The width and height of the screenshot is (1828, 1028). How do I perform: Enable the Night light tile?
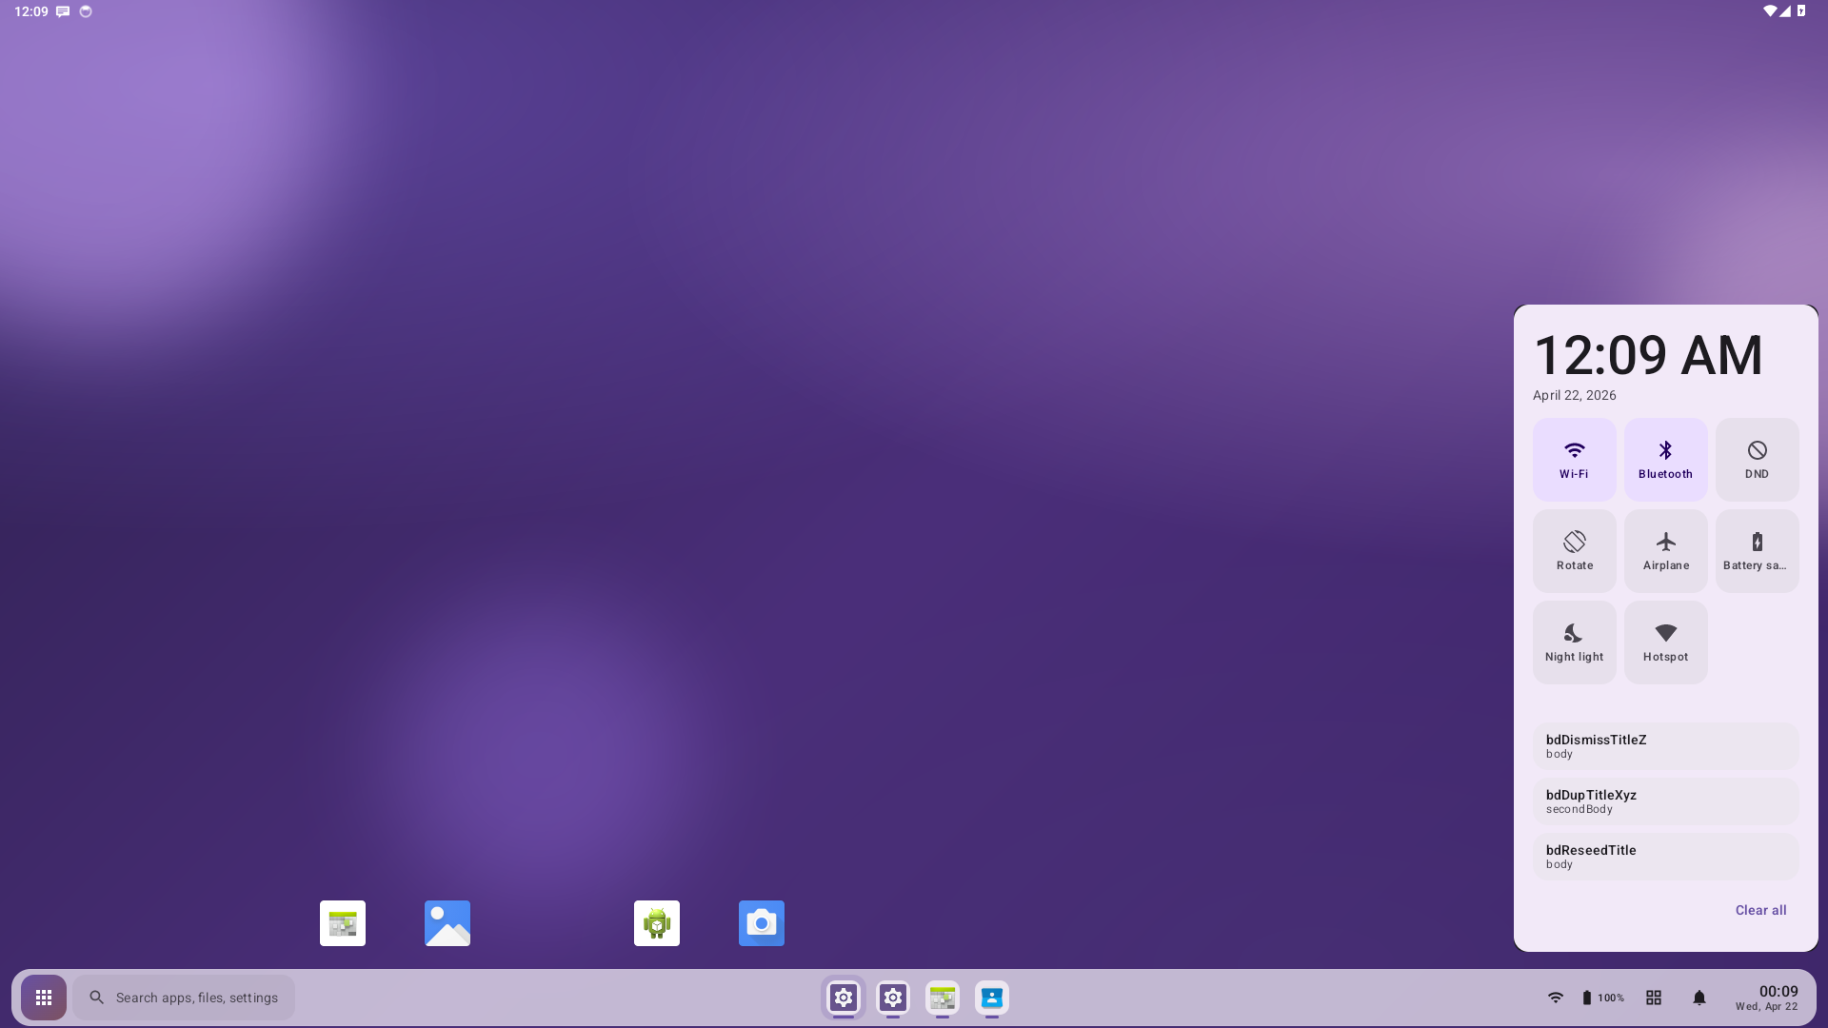pyautogui.click(x=1574, y=642)
